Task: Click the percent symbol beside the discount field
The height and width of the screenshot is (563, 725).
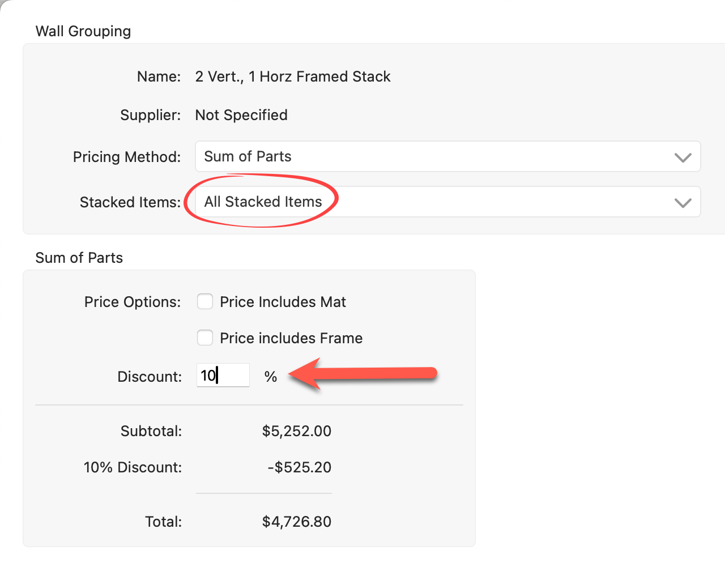Action: coord(271,377)
